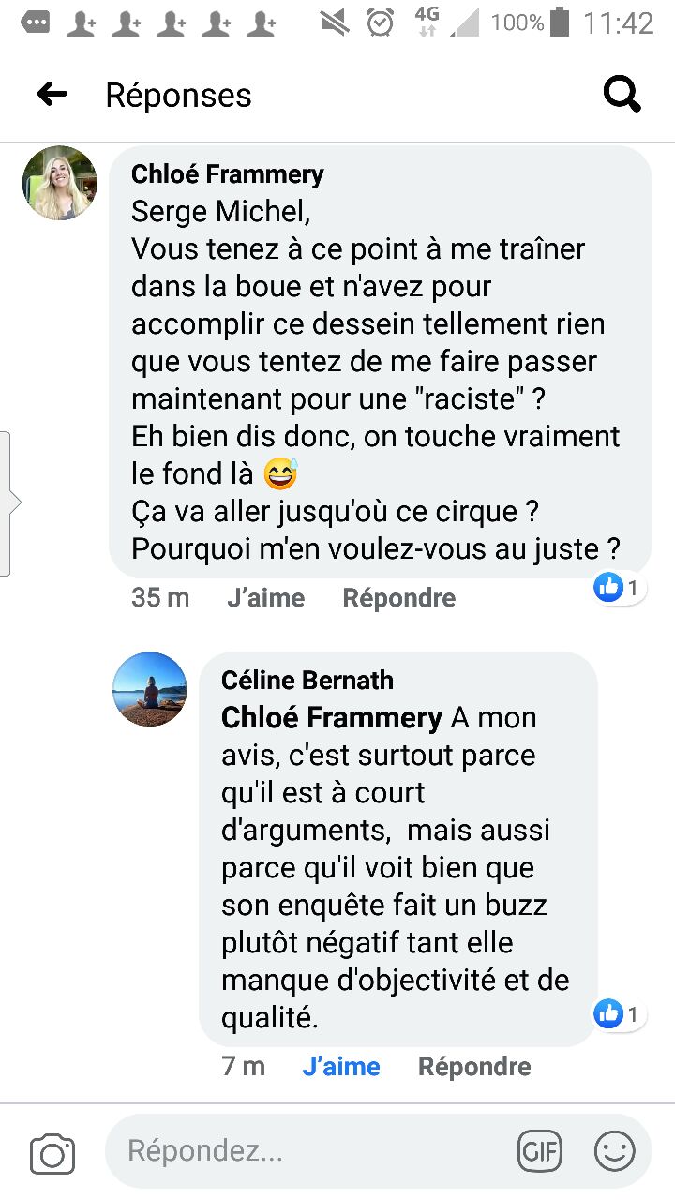Open Céline Bernath's profile picture
Viewport: 675px width, 1200px height.
tap(150, 689)
